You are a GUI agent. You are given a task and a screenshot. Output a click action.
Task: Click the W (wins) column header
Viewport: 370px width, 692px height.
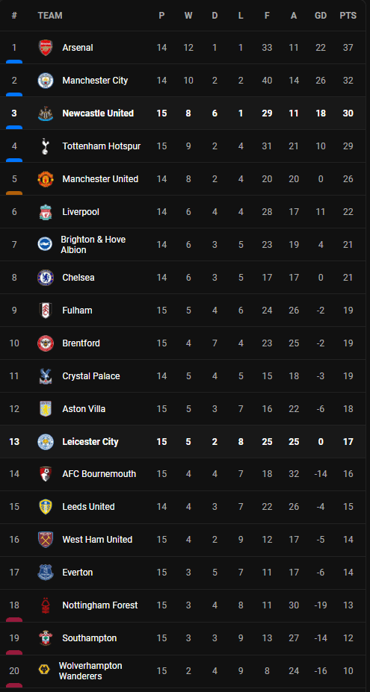188,16
